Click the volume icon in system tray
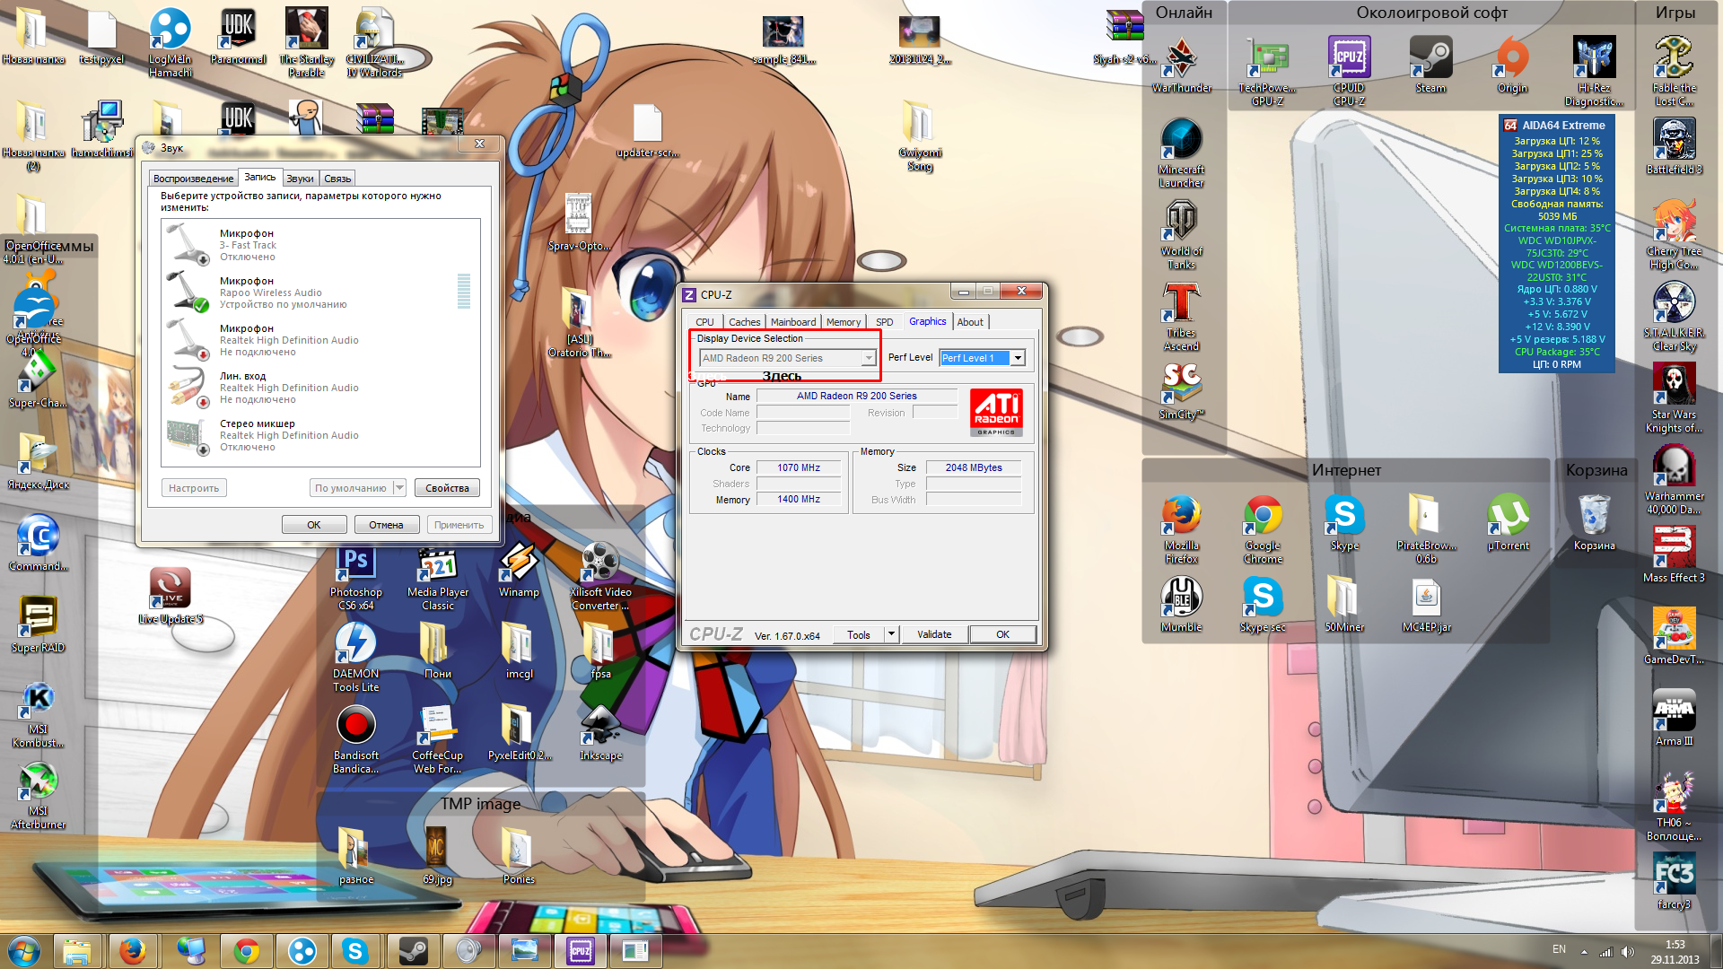This screenshot has height=969, width=1723. 1628,951
